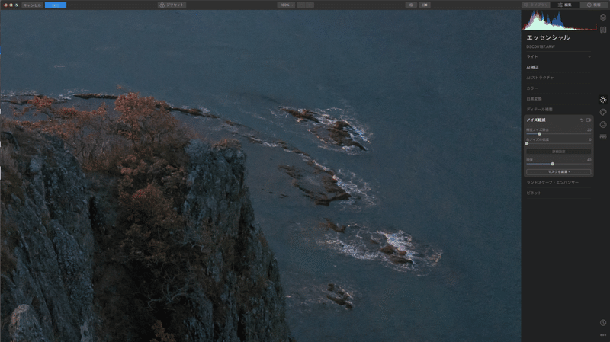Click the キャンセル (Cancel) button

pos(32,5)
